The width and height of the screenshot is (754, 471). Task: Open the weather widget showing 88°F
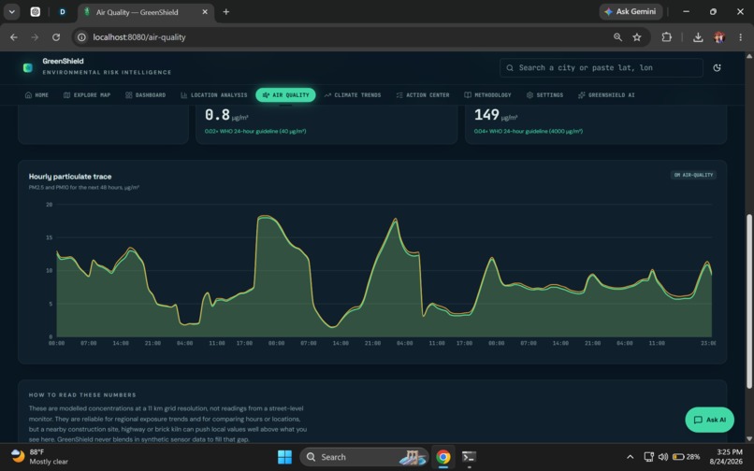(x=39, y=457)
